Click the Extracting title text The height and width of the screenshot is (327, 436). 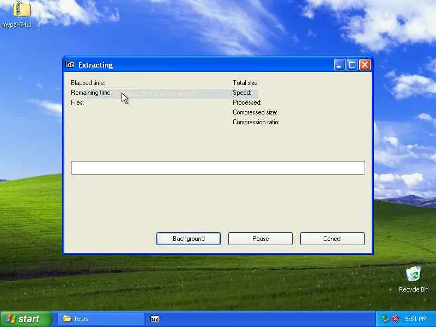(96, 65)
